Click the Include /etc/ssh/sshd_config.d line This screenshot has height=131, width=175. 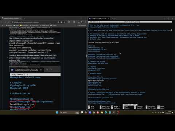coord(104,43)
